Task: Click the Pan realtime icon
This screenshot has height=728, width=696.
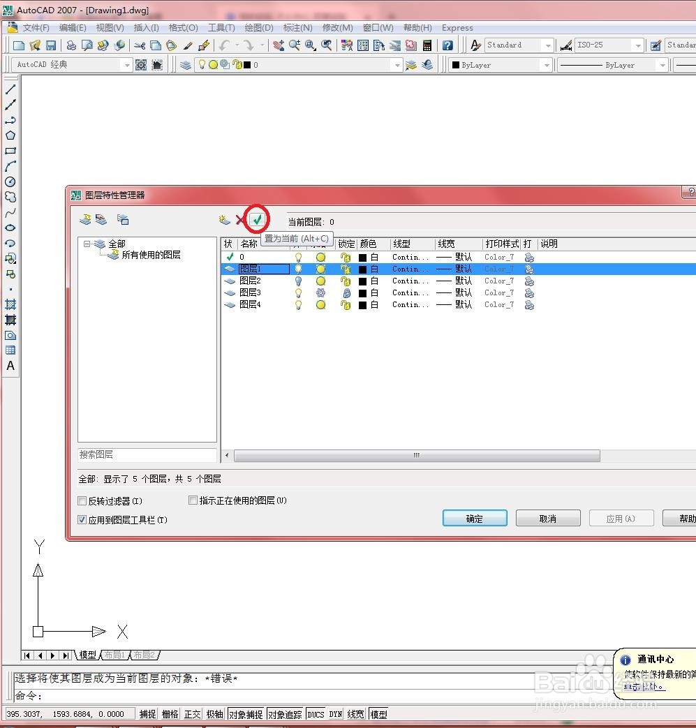Action: [279, 45]
